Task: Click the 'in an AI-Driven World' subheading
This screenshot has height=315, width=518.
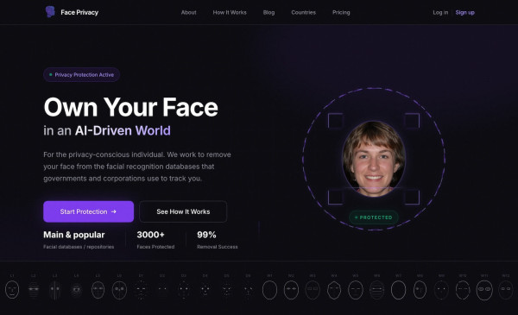Action: tap(107, 131)
